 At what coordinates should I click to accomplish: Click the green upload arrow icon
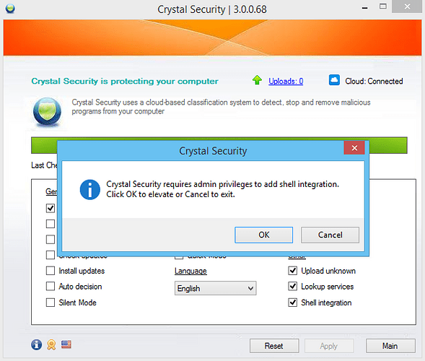point(257,80)
